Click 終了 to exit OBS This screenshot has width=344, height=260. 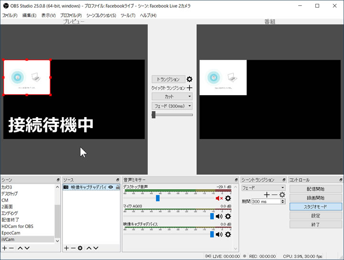click(x=315, y=225)
